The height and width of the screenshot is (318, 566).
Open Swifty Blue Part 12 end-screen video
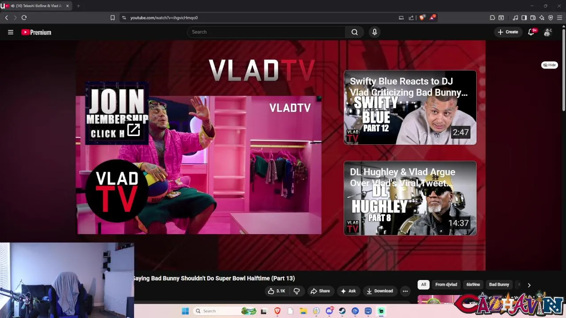point(410,107)
